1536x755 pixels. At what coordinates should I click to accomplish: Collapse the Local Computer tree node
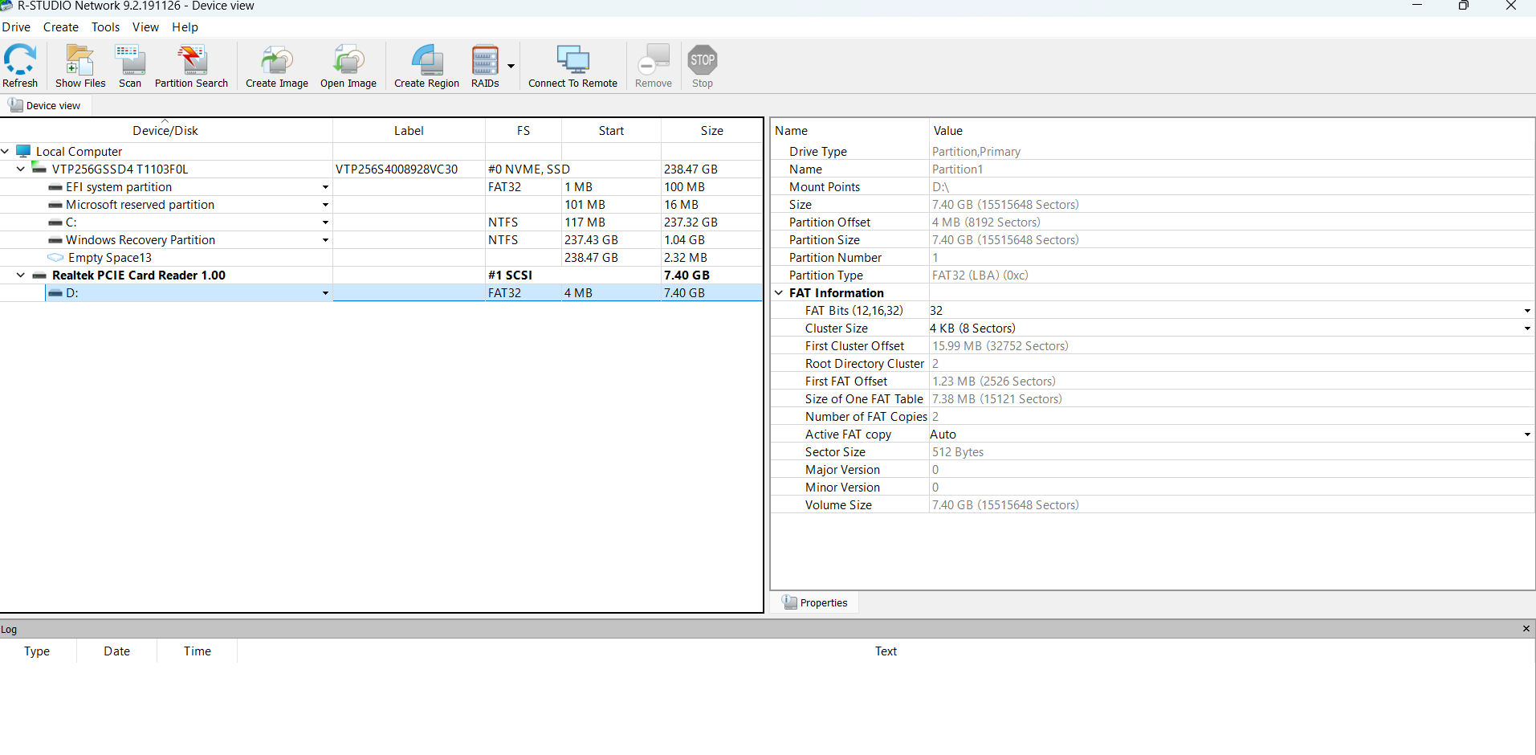click(5, 151)
